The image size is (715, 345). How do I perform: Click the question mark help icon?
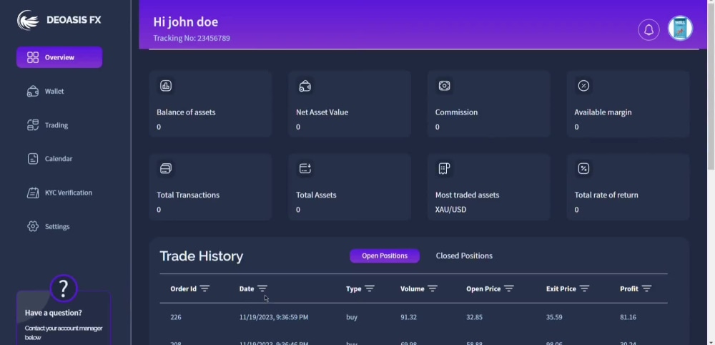pyautogui.click(x=64, y=288)
